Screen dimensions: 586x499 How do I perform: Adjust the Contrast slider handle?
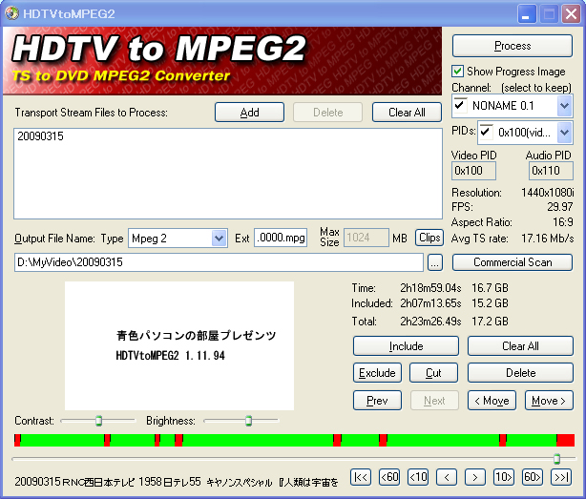click(98, 420)
